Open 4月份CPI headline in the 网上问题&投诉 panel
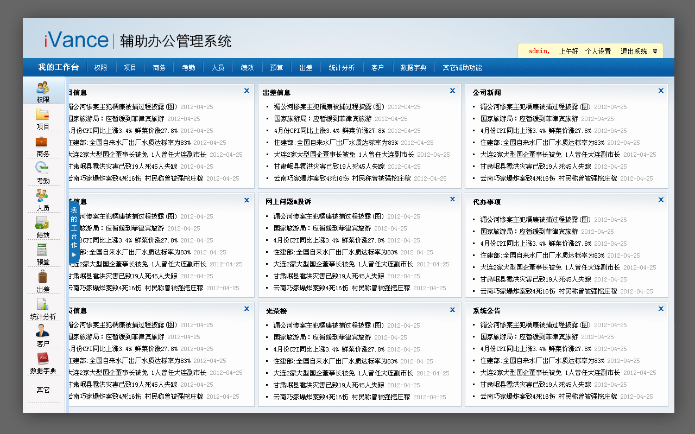This screenshot has height=434, width=695. (328, 240)
